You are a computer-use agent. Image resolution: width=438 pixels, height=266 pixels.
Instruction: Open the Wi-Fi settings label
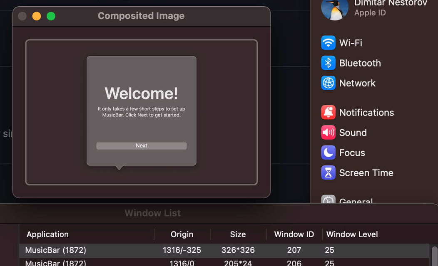click(351, 43)
